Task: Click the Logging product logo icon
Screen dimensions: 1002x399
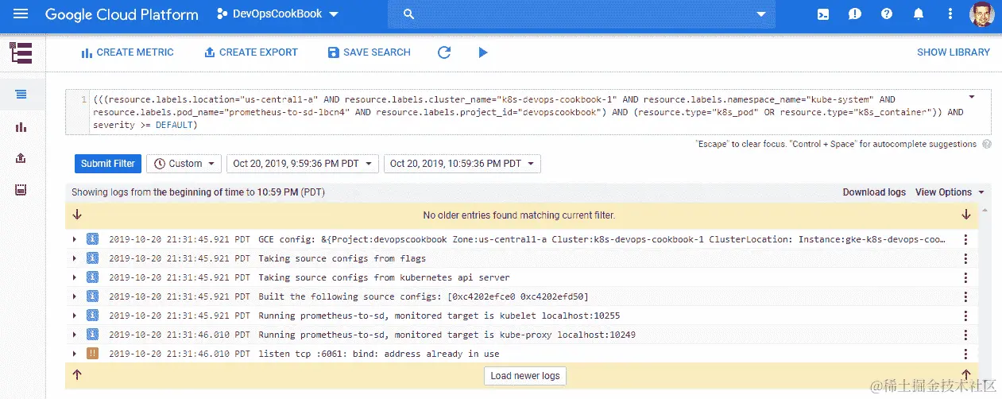Action: (21, 52)
